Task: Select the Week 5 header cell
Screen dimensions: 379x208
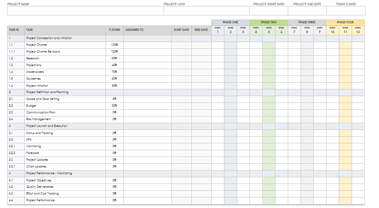Action: 269,30
